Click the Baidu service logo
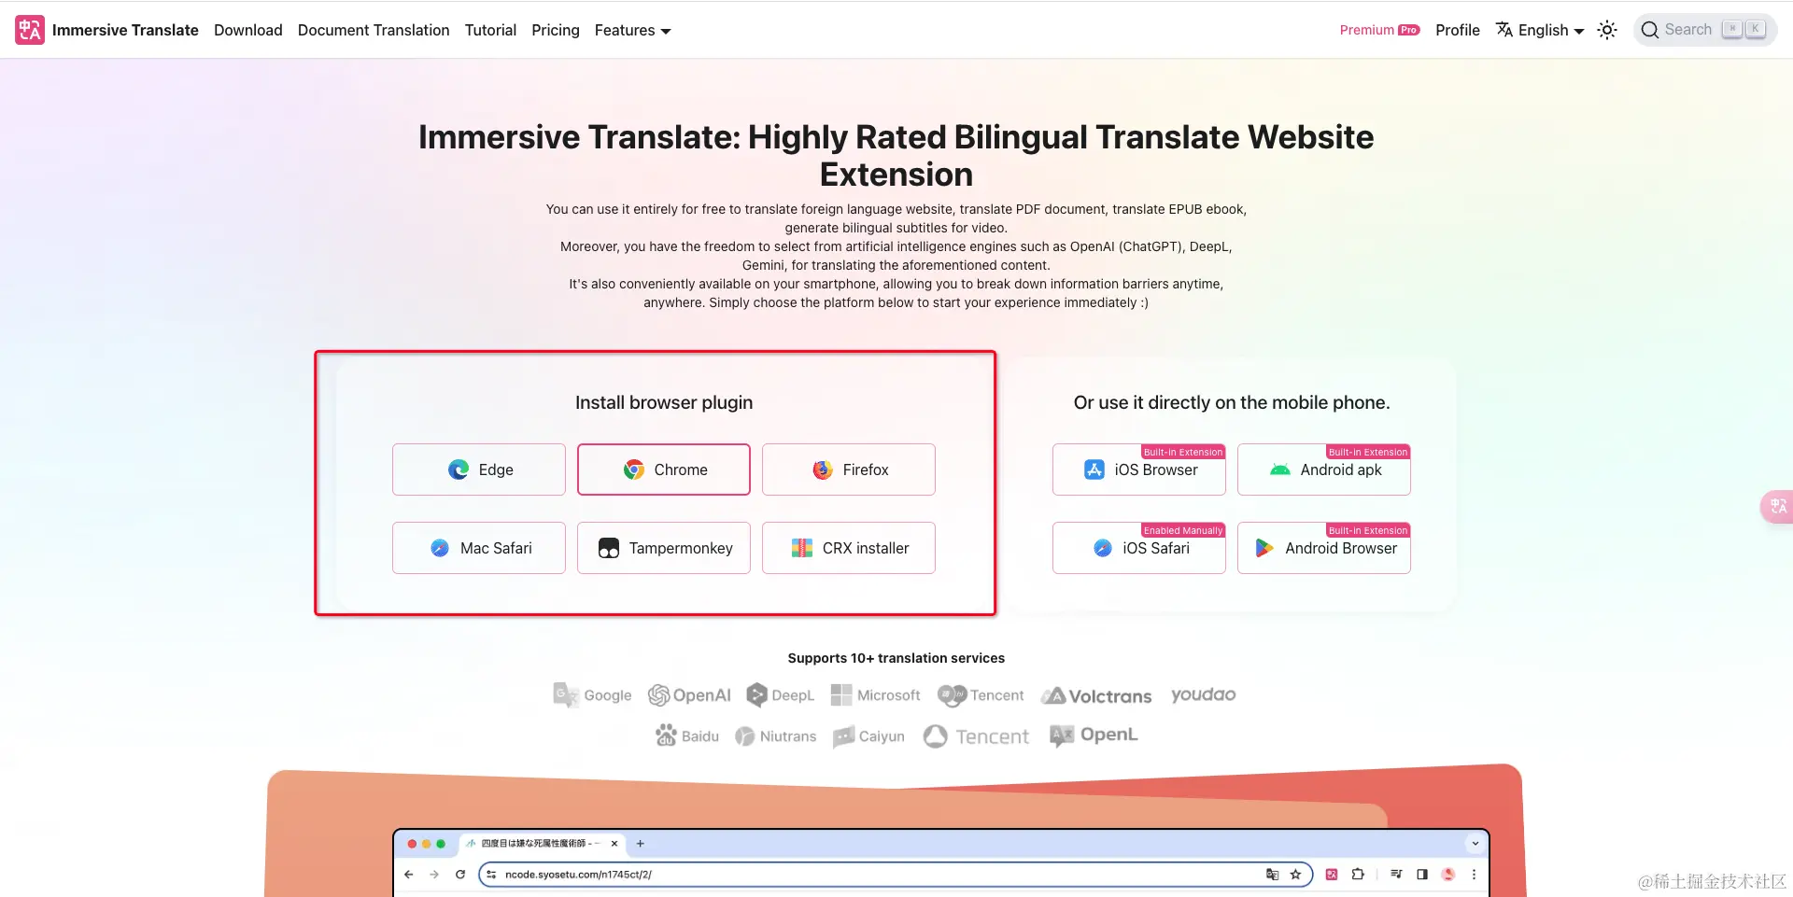The width and height of the screenshot is (1793, 897). (687, 736)
